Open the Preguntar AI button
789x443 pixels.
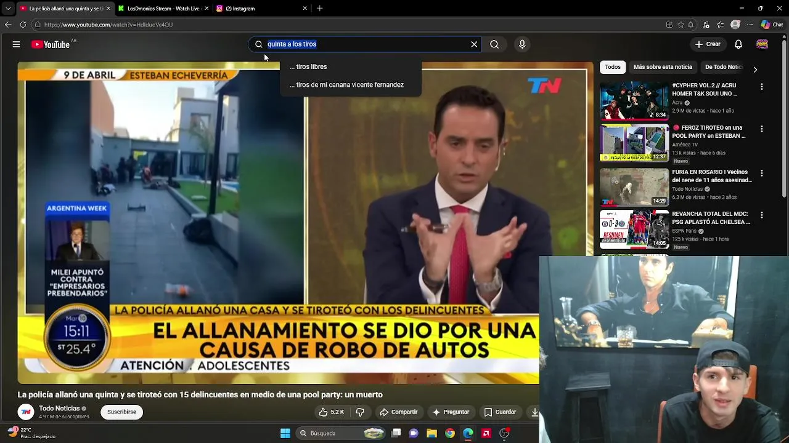[x=451, y=412]
